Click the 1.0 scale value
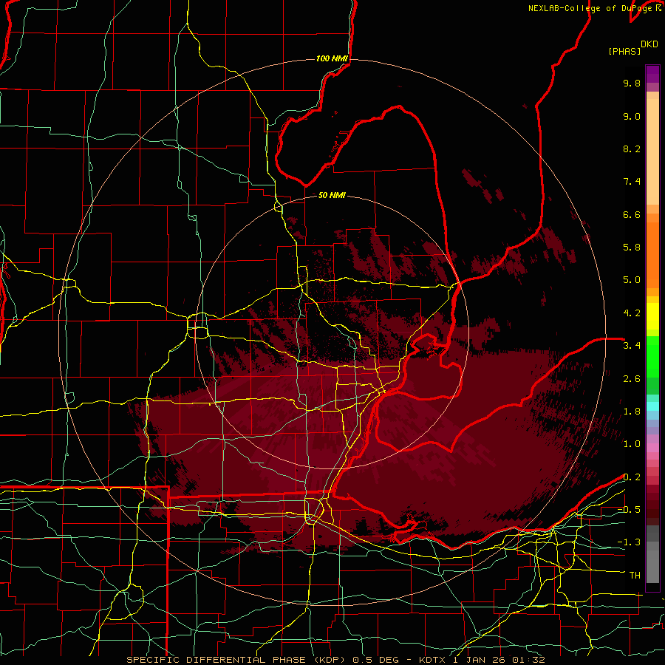Viewport: 665px width, 665px height. click(632, 444)
